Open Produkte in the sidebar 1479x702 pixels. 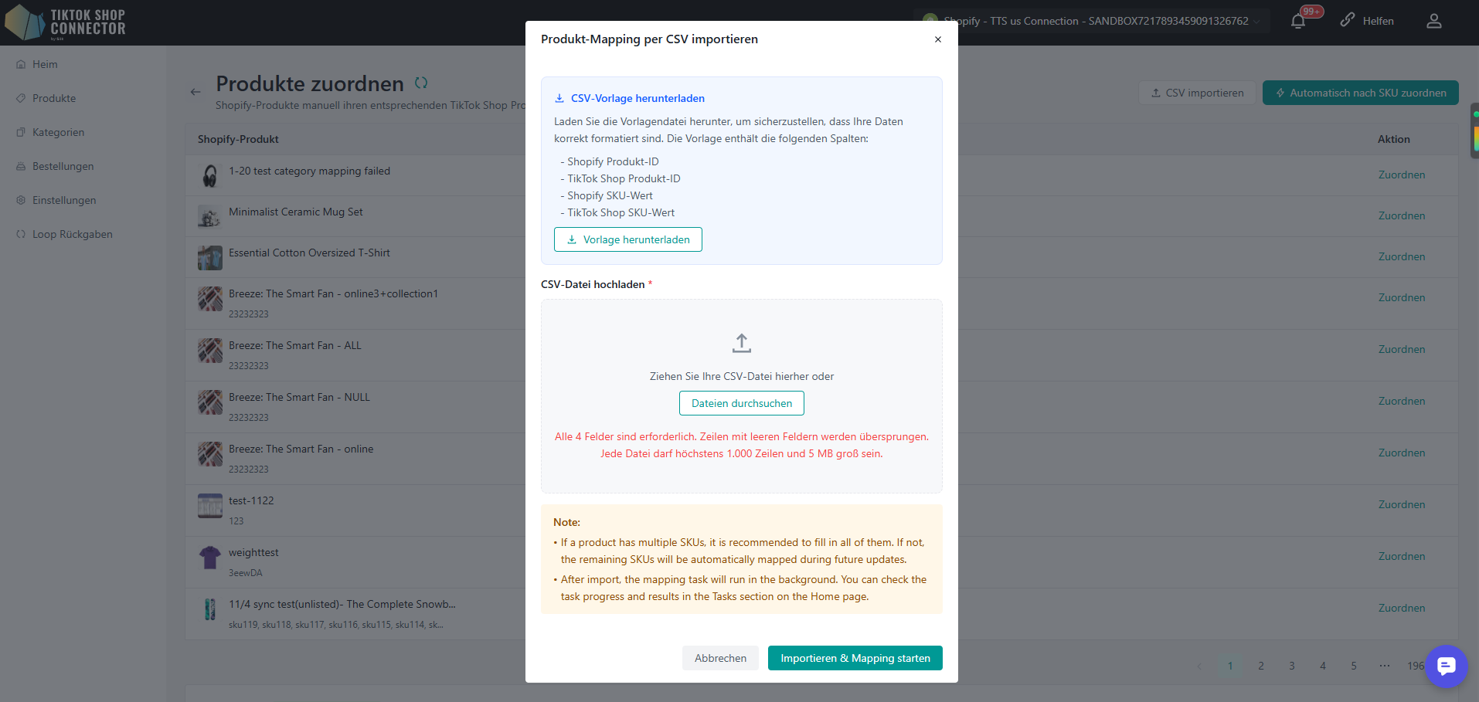54,98
